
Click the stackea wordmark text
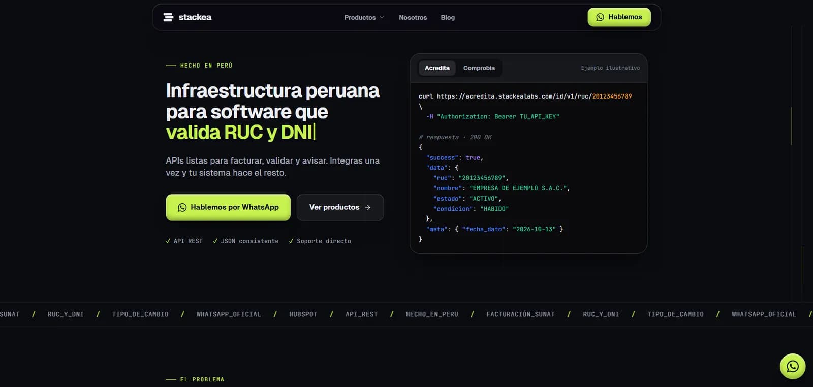click(195, 17)
